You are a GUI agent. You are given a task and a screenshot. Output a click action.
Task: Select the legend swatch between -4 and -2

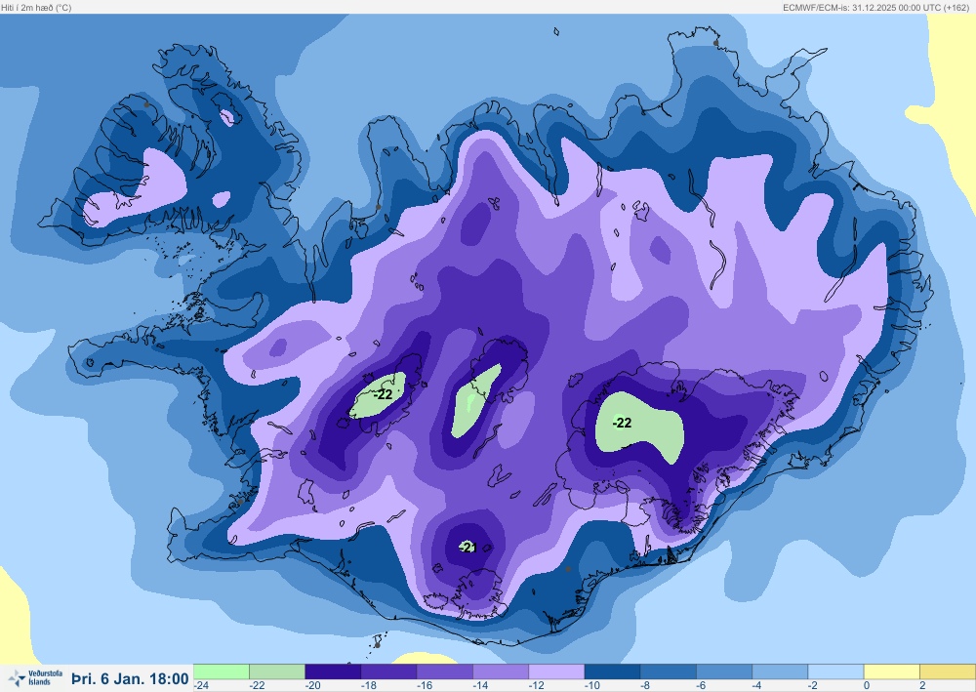(x=780, y=672)
